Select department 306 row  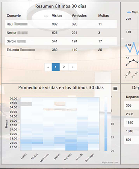pyautogui.click(x=131, y=106)
